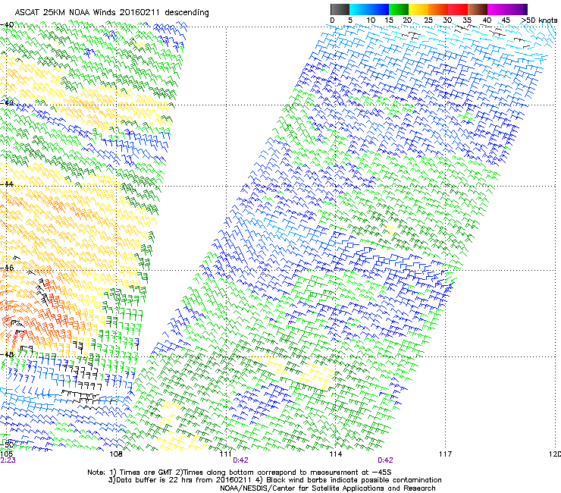
Task: Click the legend value "25"
Action: point(428,20)
